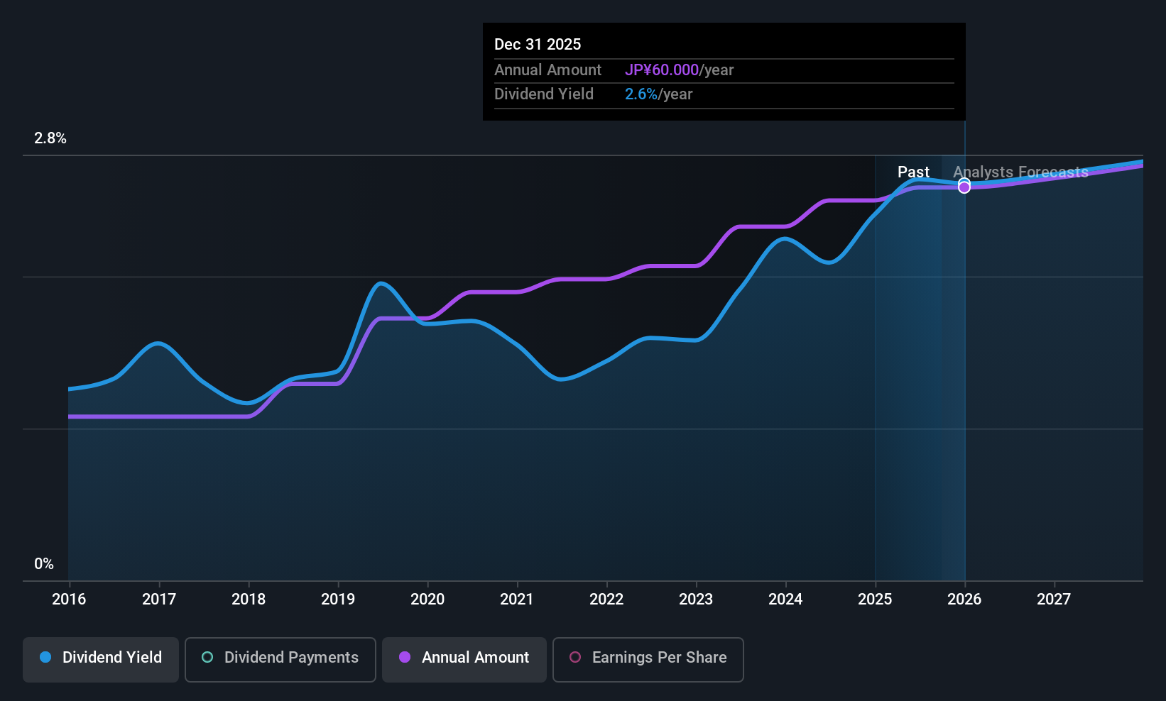
Task: Click the 2016 x-axis label
Action: [x=69, y=600]
